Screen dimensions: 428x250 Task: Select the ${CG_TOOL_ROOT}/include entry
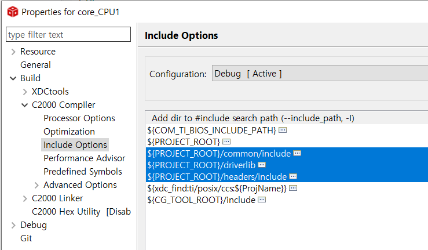tap(201, 200)
